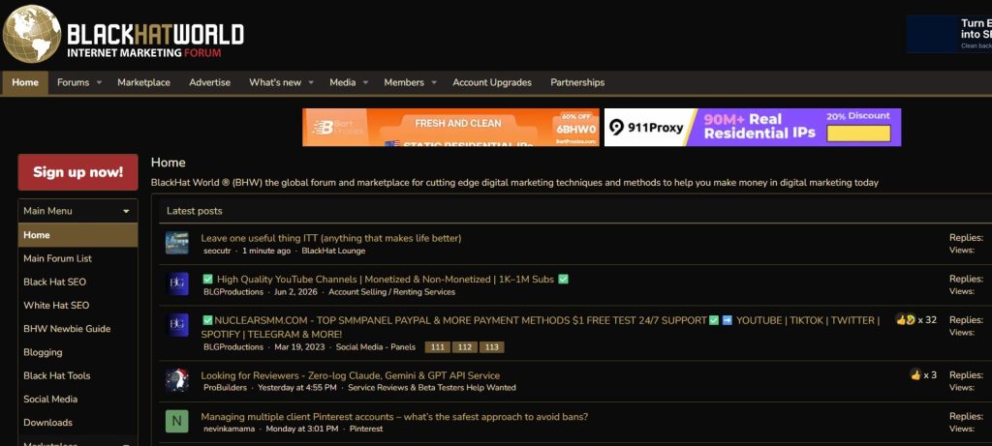Open the Marketplace nav item
992x446 pixels.
143,83
